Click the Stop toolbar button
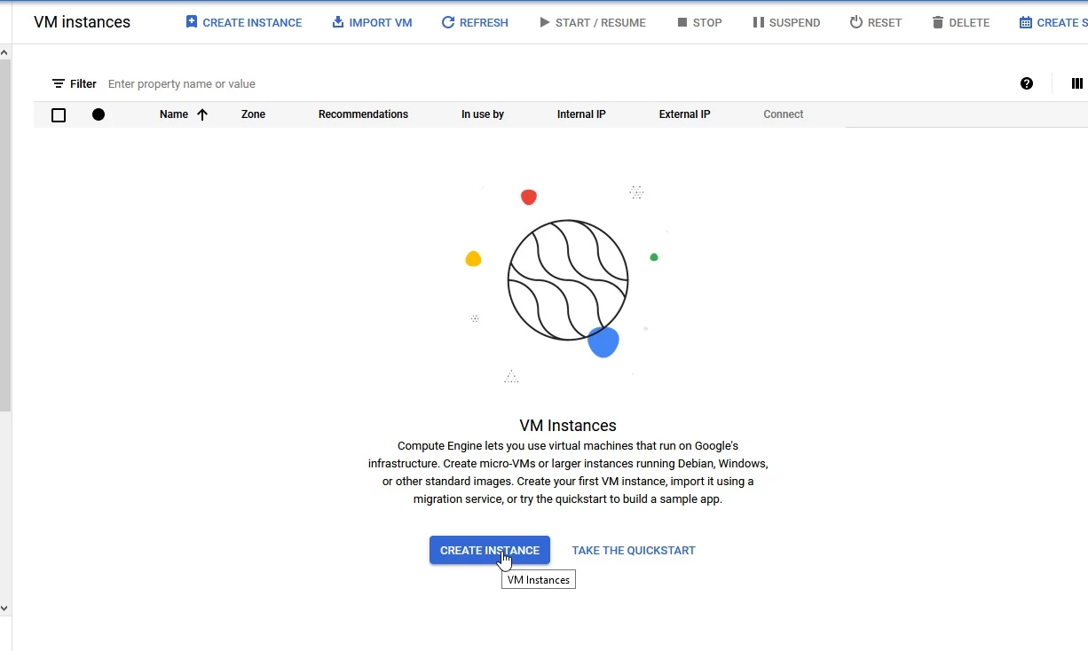Viewport: 1088px width, 651px height. click(x=699, y=22)
